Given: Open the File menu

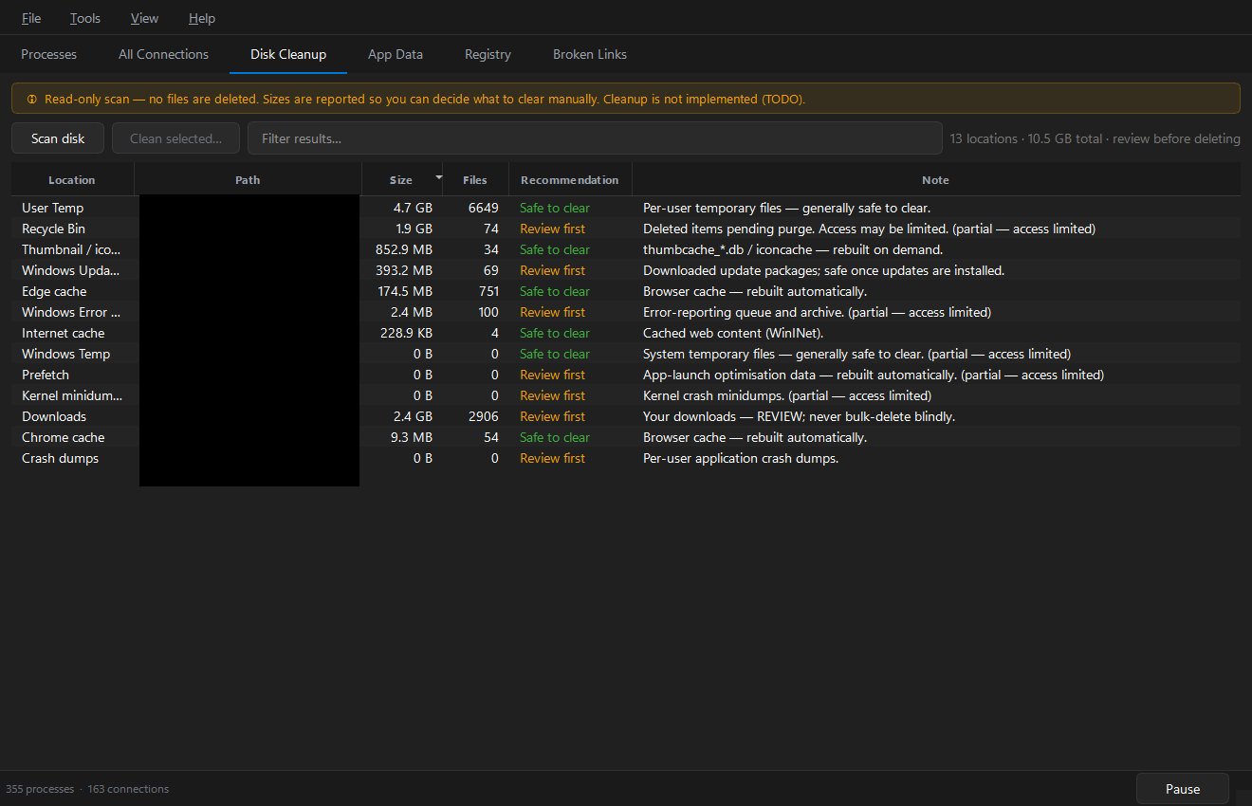Looking at the screenshot, I should pyautogui.click(x=31, y=18).
